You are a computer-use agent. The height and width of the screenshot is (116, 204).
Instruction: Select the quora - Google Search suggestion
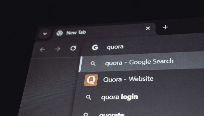(141, 62)
